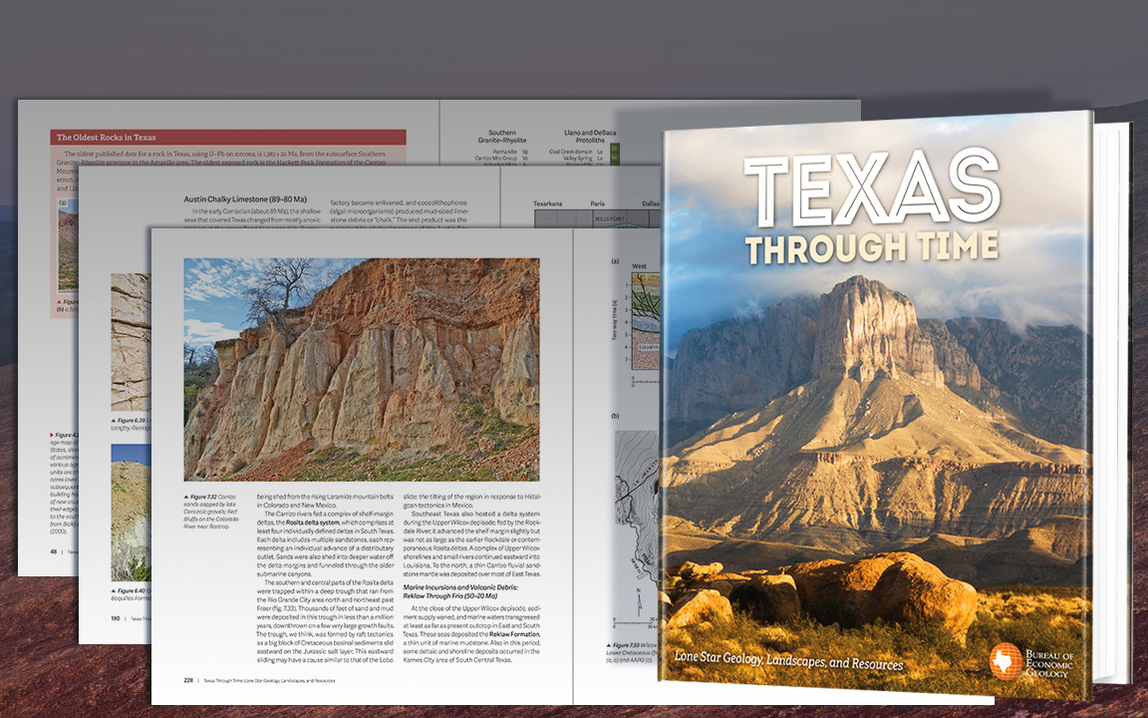The width and height of the screenshot is (1148, 718).
Task: Click the bold "Rosita delta system" term
Action: (x=313, y=523)
